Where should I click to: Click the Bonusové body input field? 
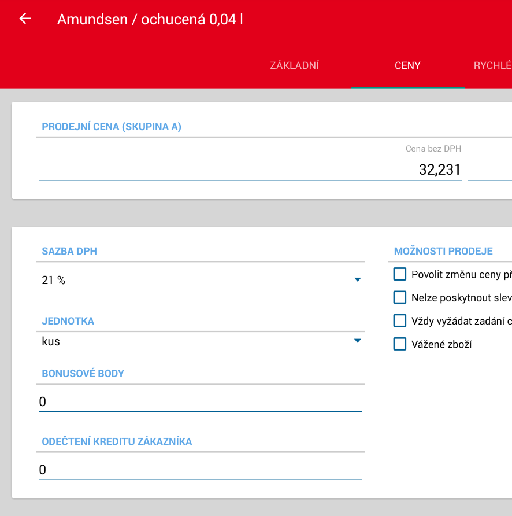pyautogui.click(x=201, y=401)
